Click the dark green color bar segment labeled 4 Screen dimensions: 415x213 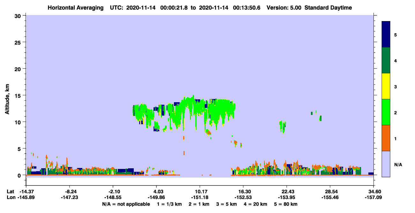(x=386, y=60)
